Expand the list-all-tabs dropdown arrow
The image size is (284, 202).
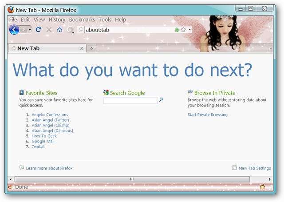pyautogui.click(x=271, y=48)
